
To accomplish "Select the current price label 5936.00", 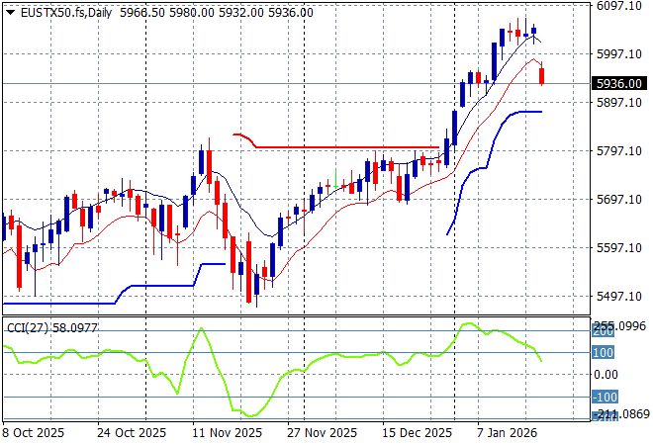I will [x=619, y=84].
